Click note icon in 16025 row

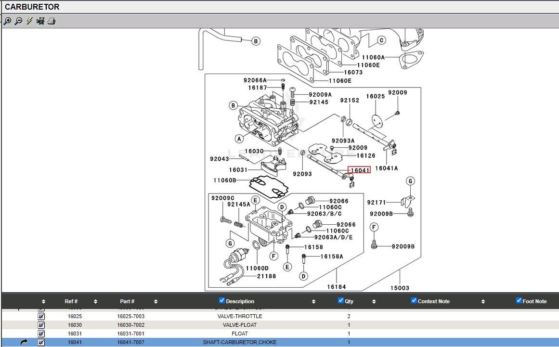point(41,316)
